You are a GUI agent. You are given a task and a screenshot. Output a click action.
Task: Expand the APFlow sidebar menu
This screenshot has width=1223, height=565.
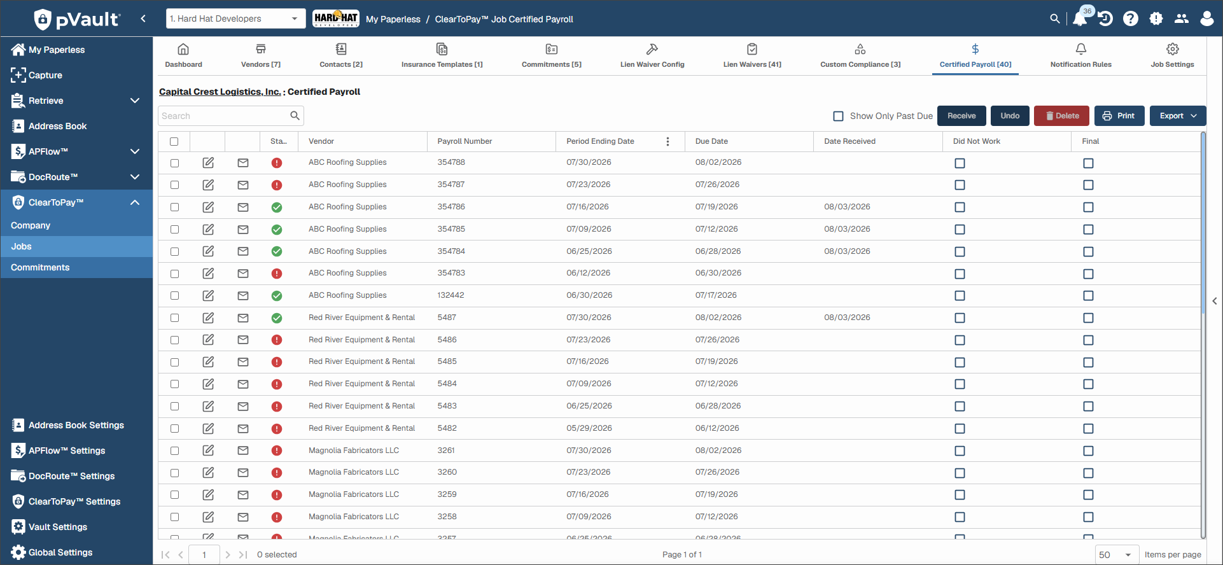[135, 151]
